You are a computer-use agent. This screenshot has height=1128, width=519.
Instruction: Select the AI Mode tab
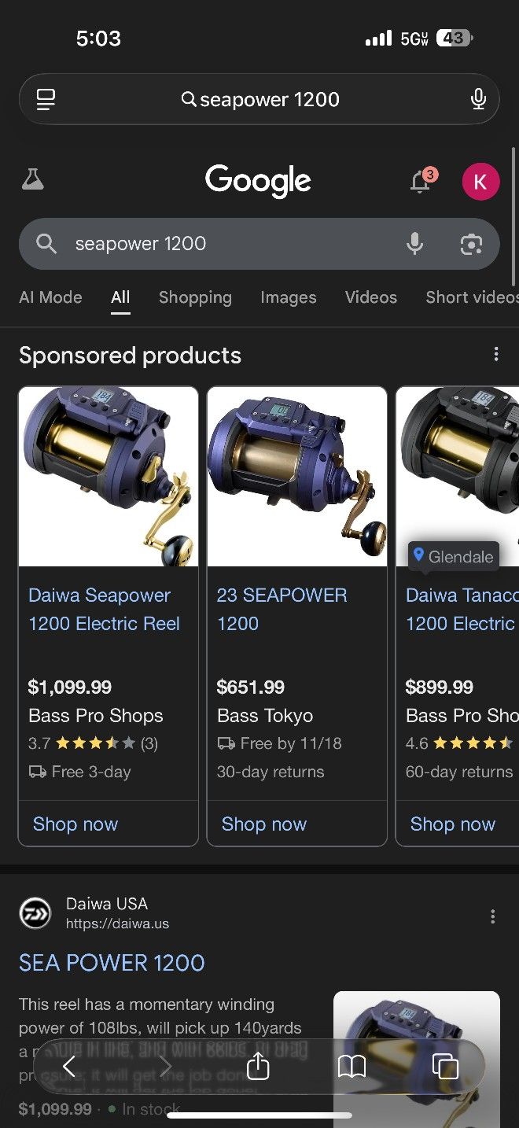tap(50, 297)
